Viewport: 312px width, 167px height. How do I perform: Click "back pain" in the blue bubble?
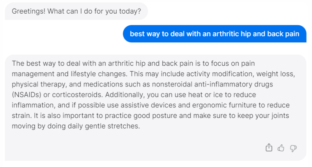click(x=283, y=34)
